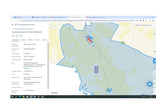Bookmark the page with the address bar star
Screen dimensions: 156x110
[x=137, y=21]
